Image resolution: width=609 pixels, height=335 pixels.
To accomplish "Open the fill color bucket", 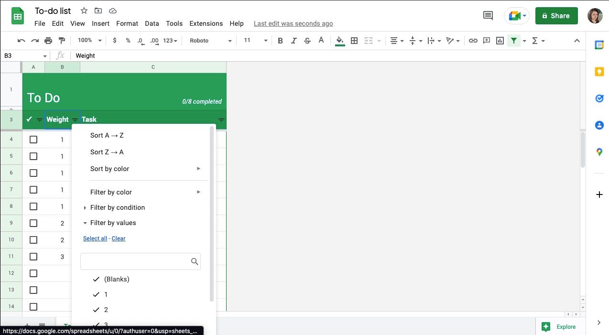I will 340,41.
